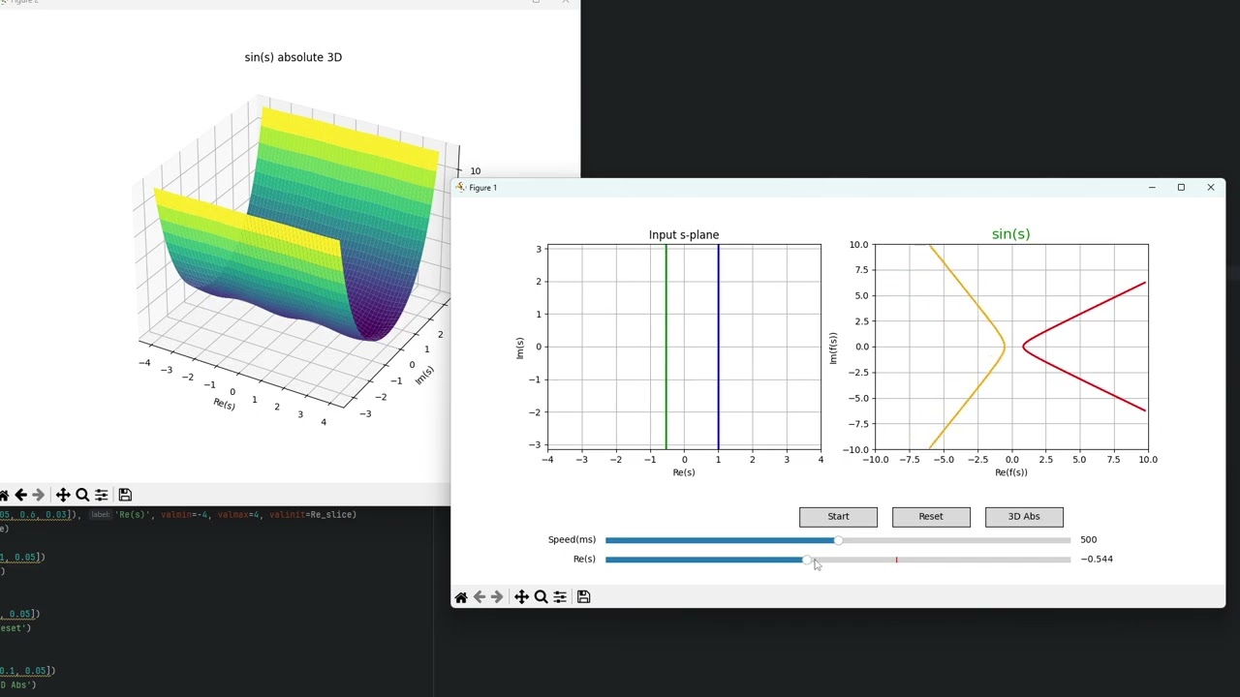Maximize the Figure 1 window
Screen dimensions: 1240x697
pyautogui.click(x=1181, y=188)
